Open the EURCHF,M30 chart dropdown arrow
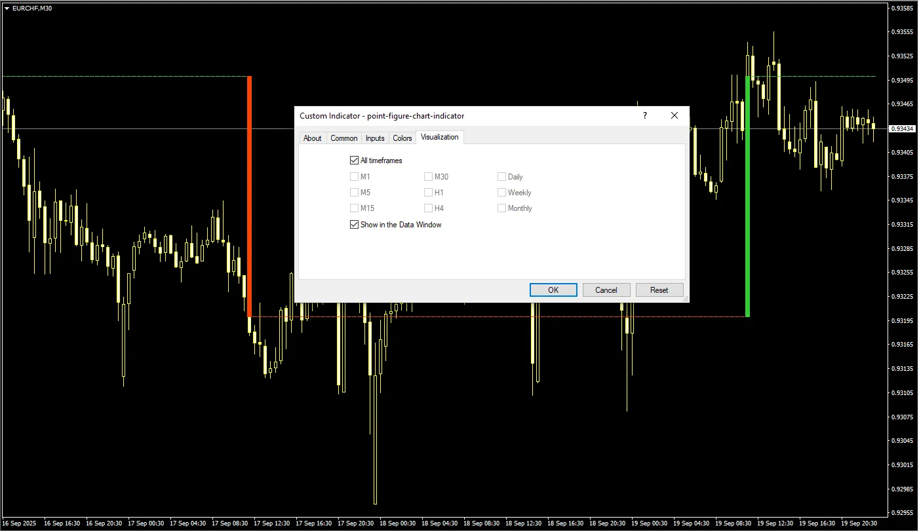The height and width of the screenshot is (532, 919). pos(7,8)
